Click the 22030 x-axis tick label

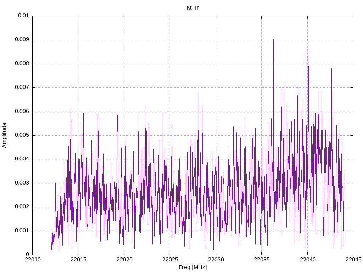click(x=216, y=260)
